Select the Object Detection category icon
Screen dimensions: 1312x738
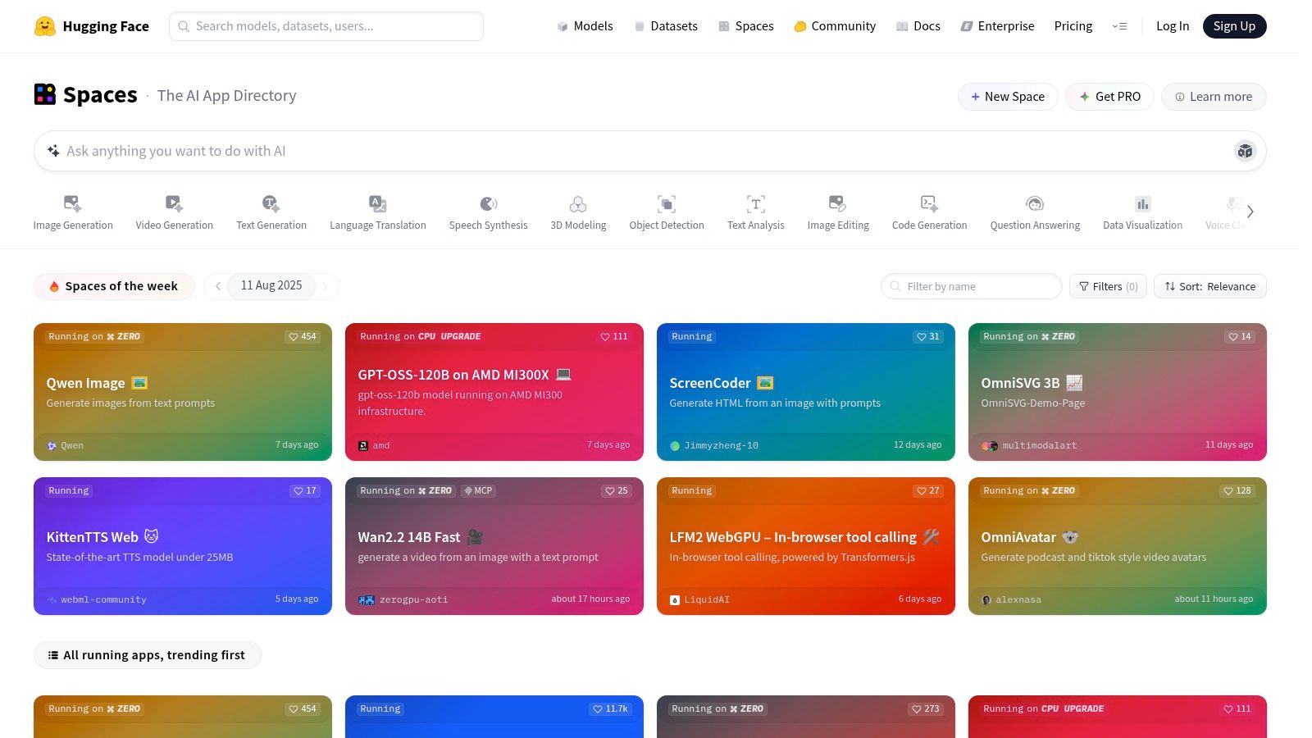click(x=667, y=203)
